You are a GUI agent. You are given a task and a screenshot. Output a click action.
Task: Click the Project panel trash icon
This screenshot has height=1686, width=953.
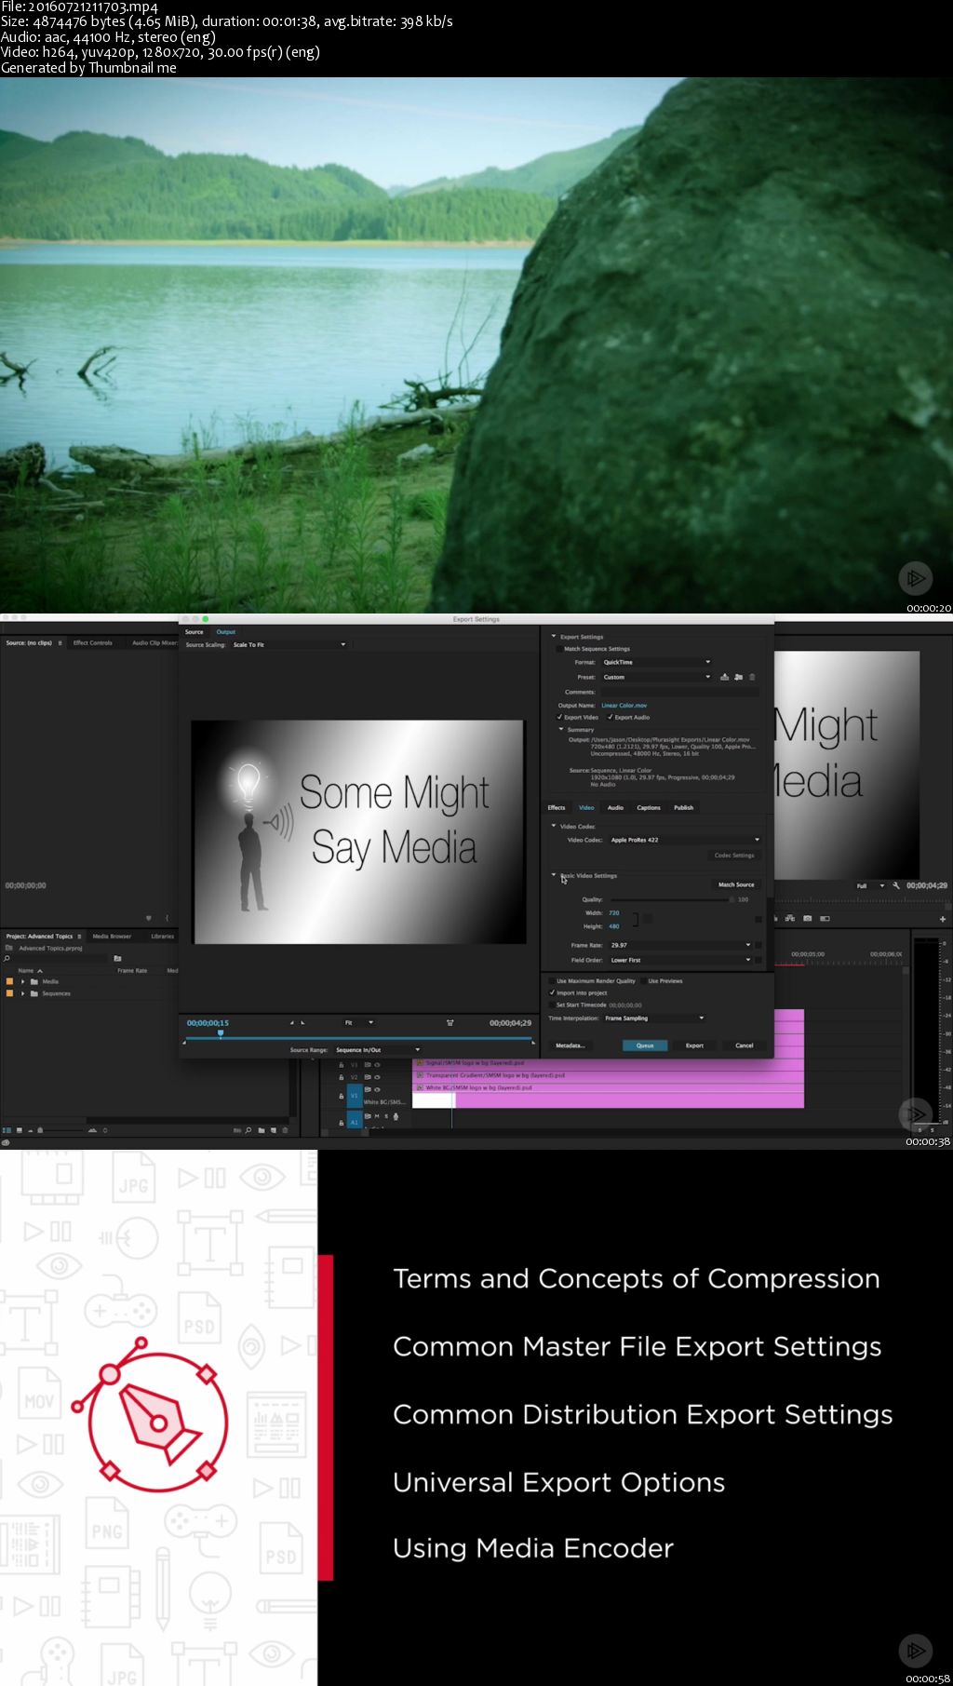285,1130
